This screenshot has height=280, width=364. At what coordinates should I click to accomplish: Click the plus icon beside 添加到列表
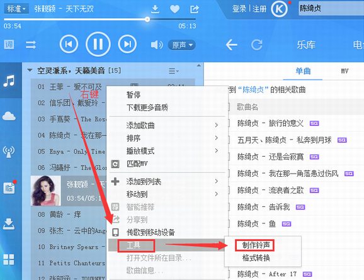click(115, 181)
